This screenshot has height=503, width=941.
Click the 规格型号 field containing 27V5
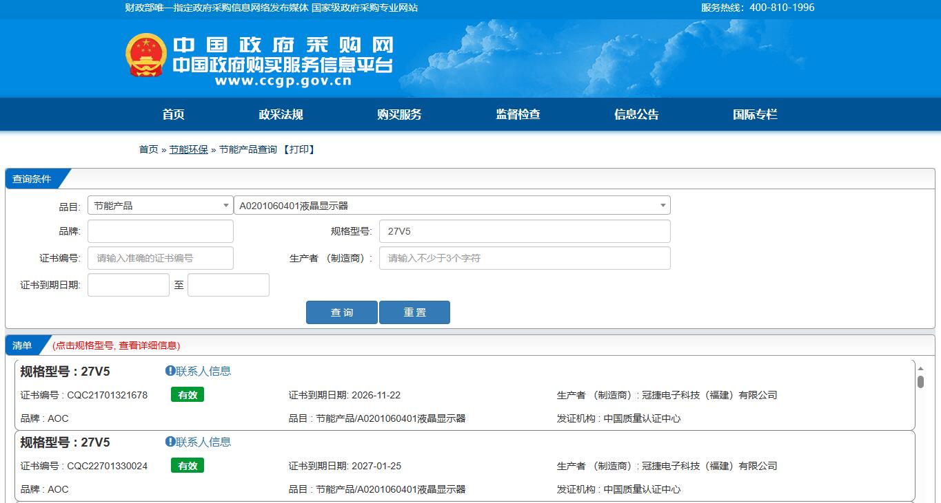point(524,231)
